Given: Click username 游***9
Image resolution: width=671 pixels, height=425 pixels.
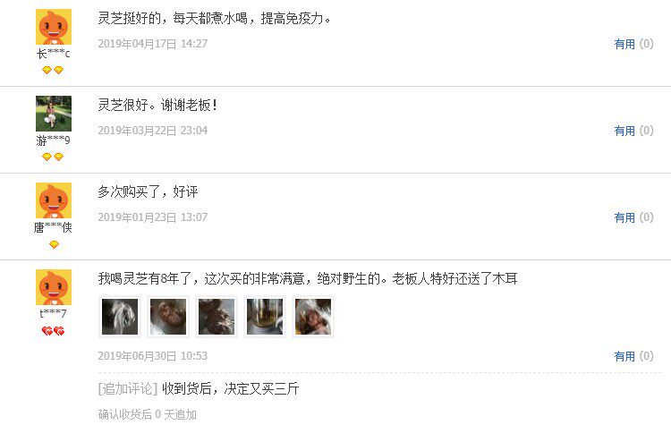Looking at the screenshot, I should pos(53,140).
